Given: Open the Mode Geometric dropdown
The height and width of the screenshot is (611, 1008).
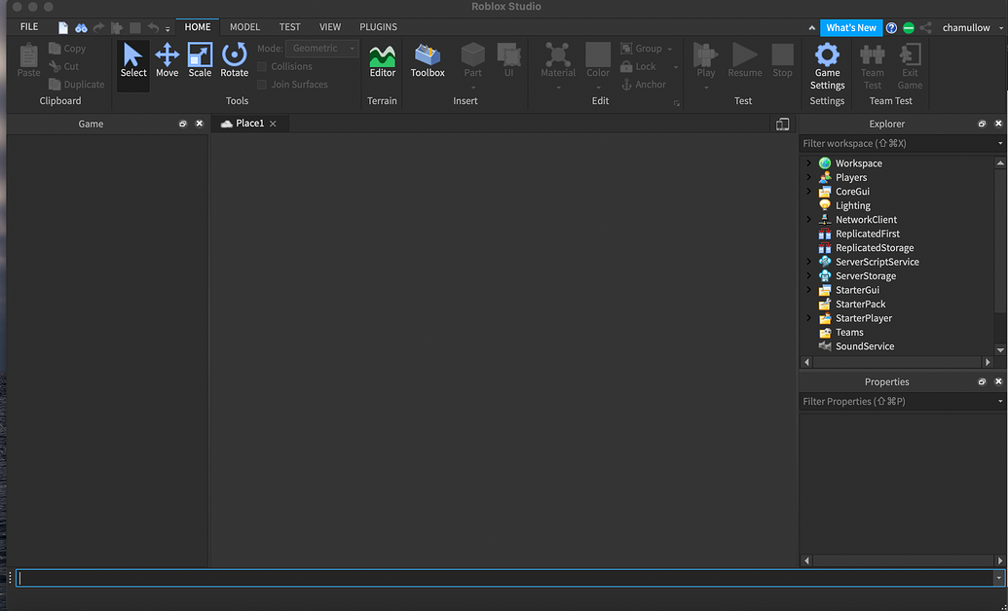Looking at the screenshot, I should click(x=322, y=49).
